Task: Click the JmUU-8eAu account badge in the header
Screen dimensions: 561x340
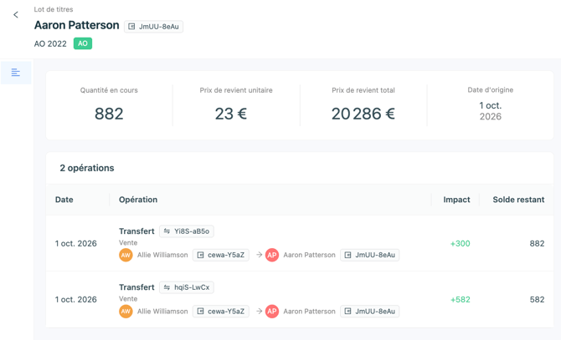Action: point(153,27)
